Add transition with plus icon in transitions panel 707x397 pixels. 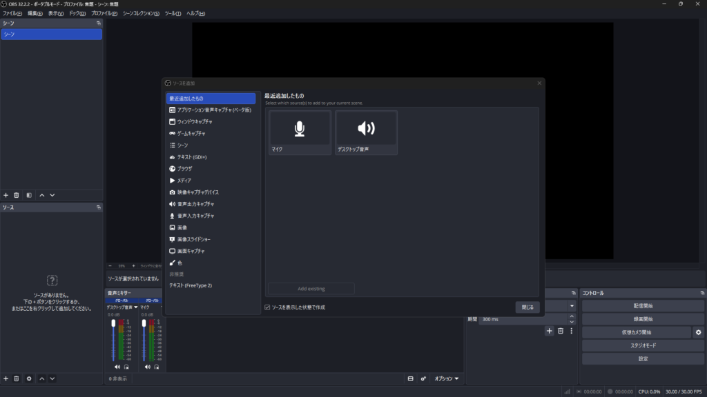pos(549,331)
